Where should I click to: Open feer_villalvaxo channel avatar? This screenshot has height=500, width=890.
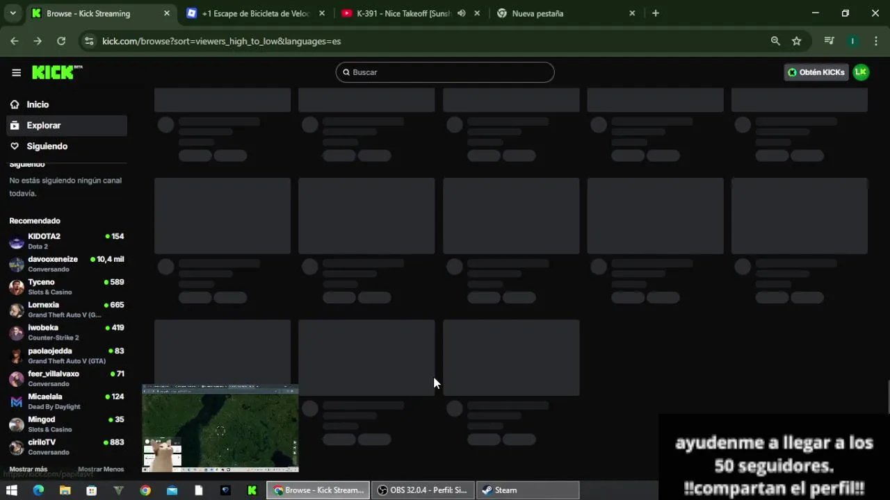pos(17,379)
